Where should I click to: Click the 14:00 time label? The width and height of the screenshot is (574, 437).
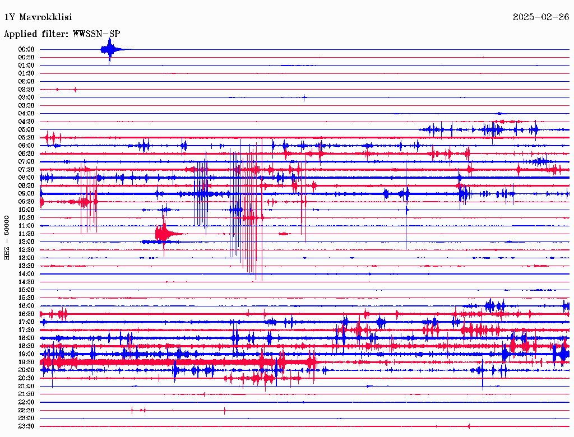[x=26, y=274]
